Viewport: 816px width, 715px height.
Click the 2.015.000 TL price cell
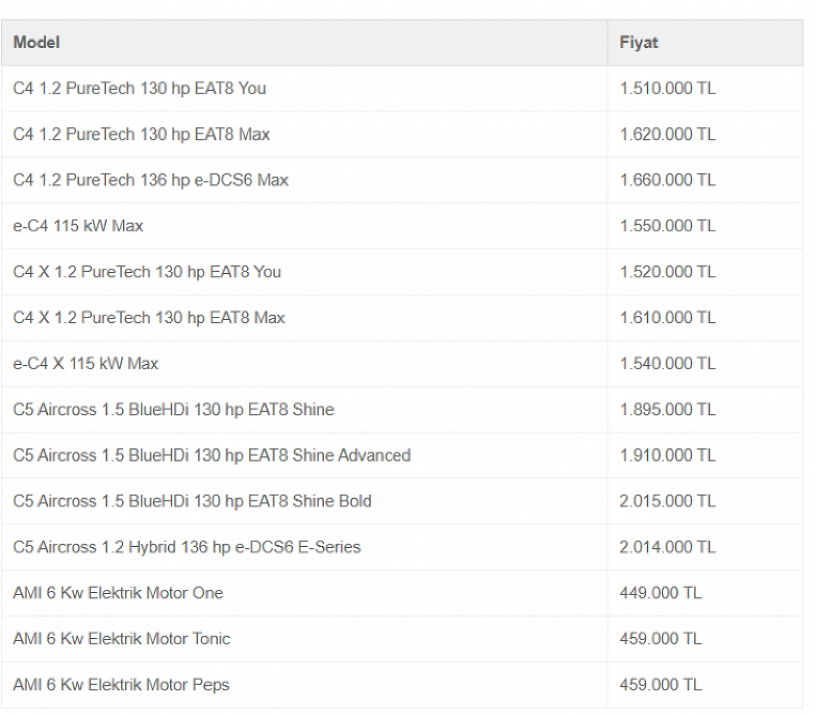(667, 501)
